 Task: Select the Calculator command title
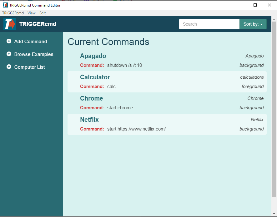[x=95, y=77]
